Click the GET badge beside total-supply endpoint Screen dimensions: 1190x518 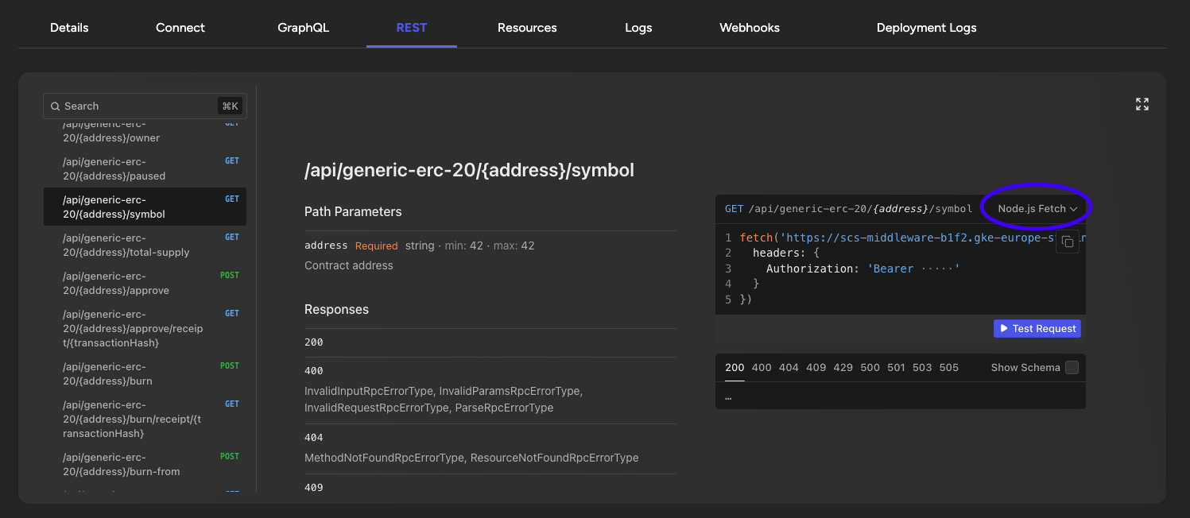pos(231,237)
